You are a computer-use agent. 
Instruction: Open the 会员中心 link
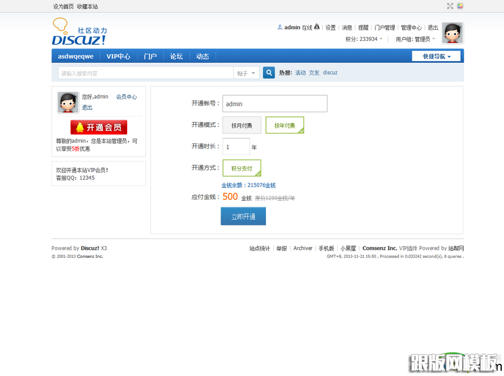point(127,96)
